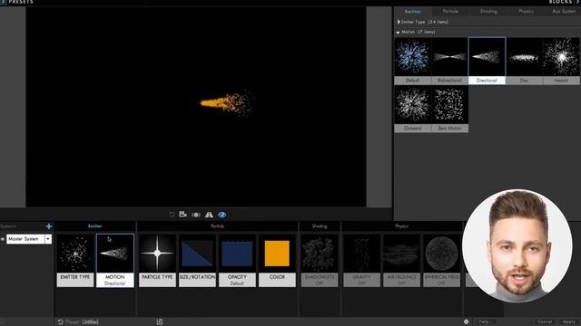Choose the Directional motion preset
Image resolution: width=581 pixels, height=326 pixels.
pyautogui.click(x=487, y=61)
